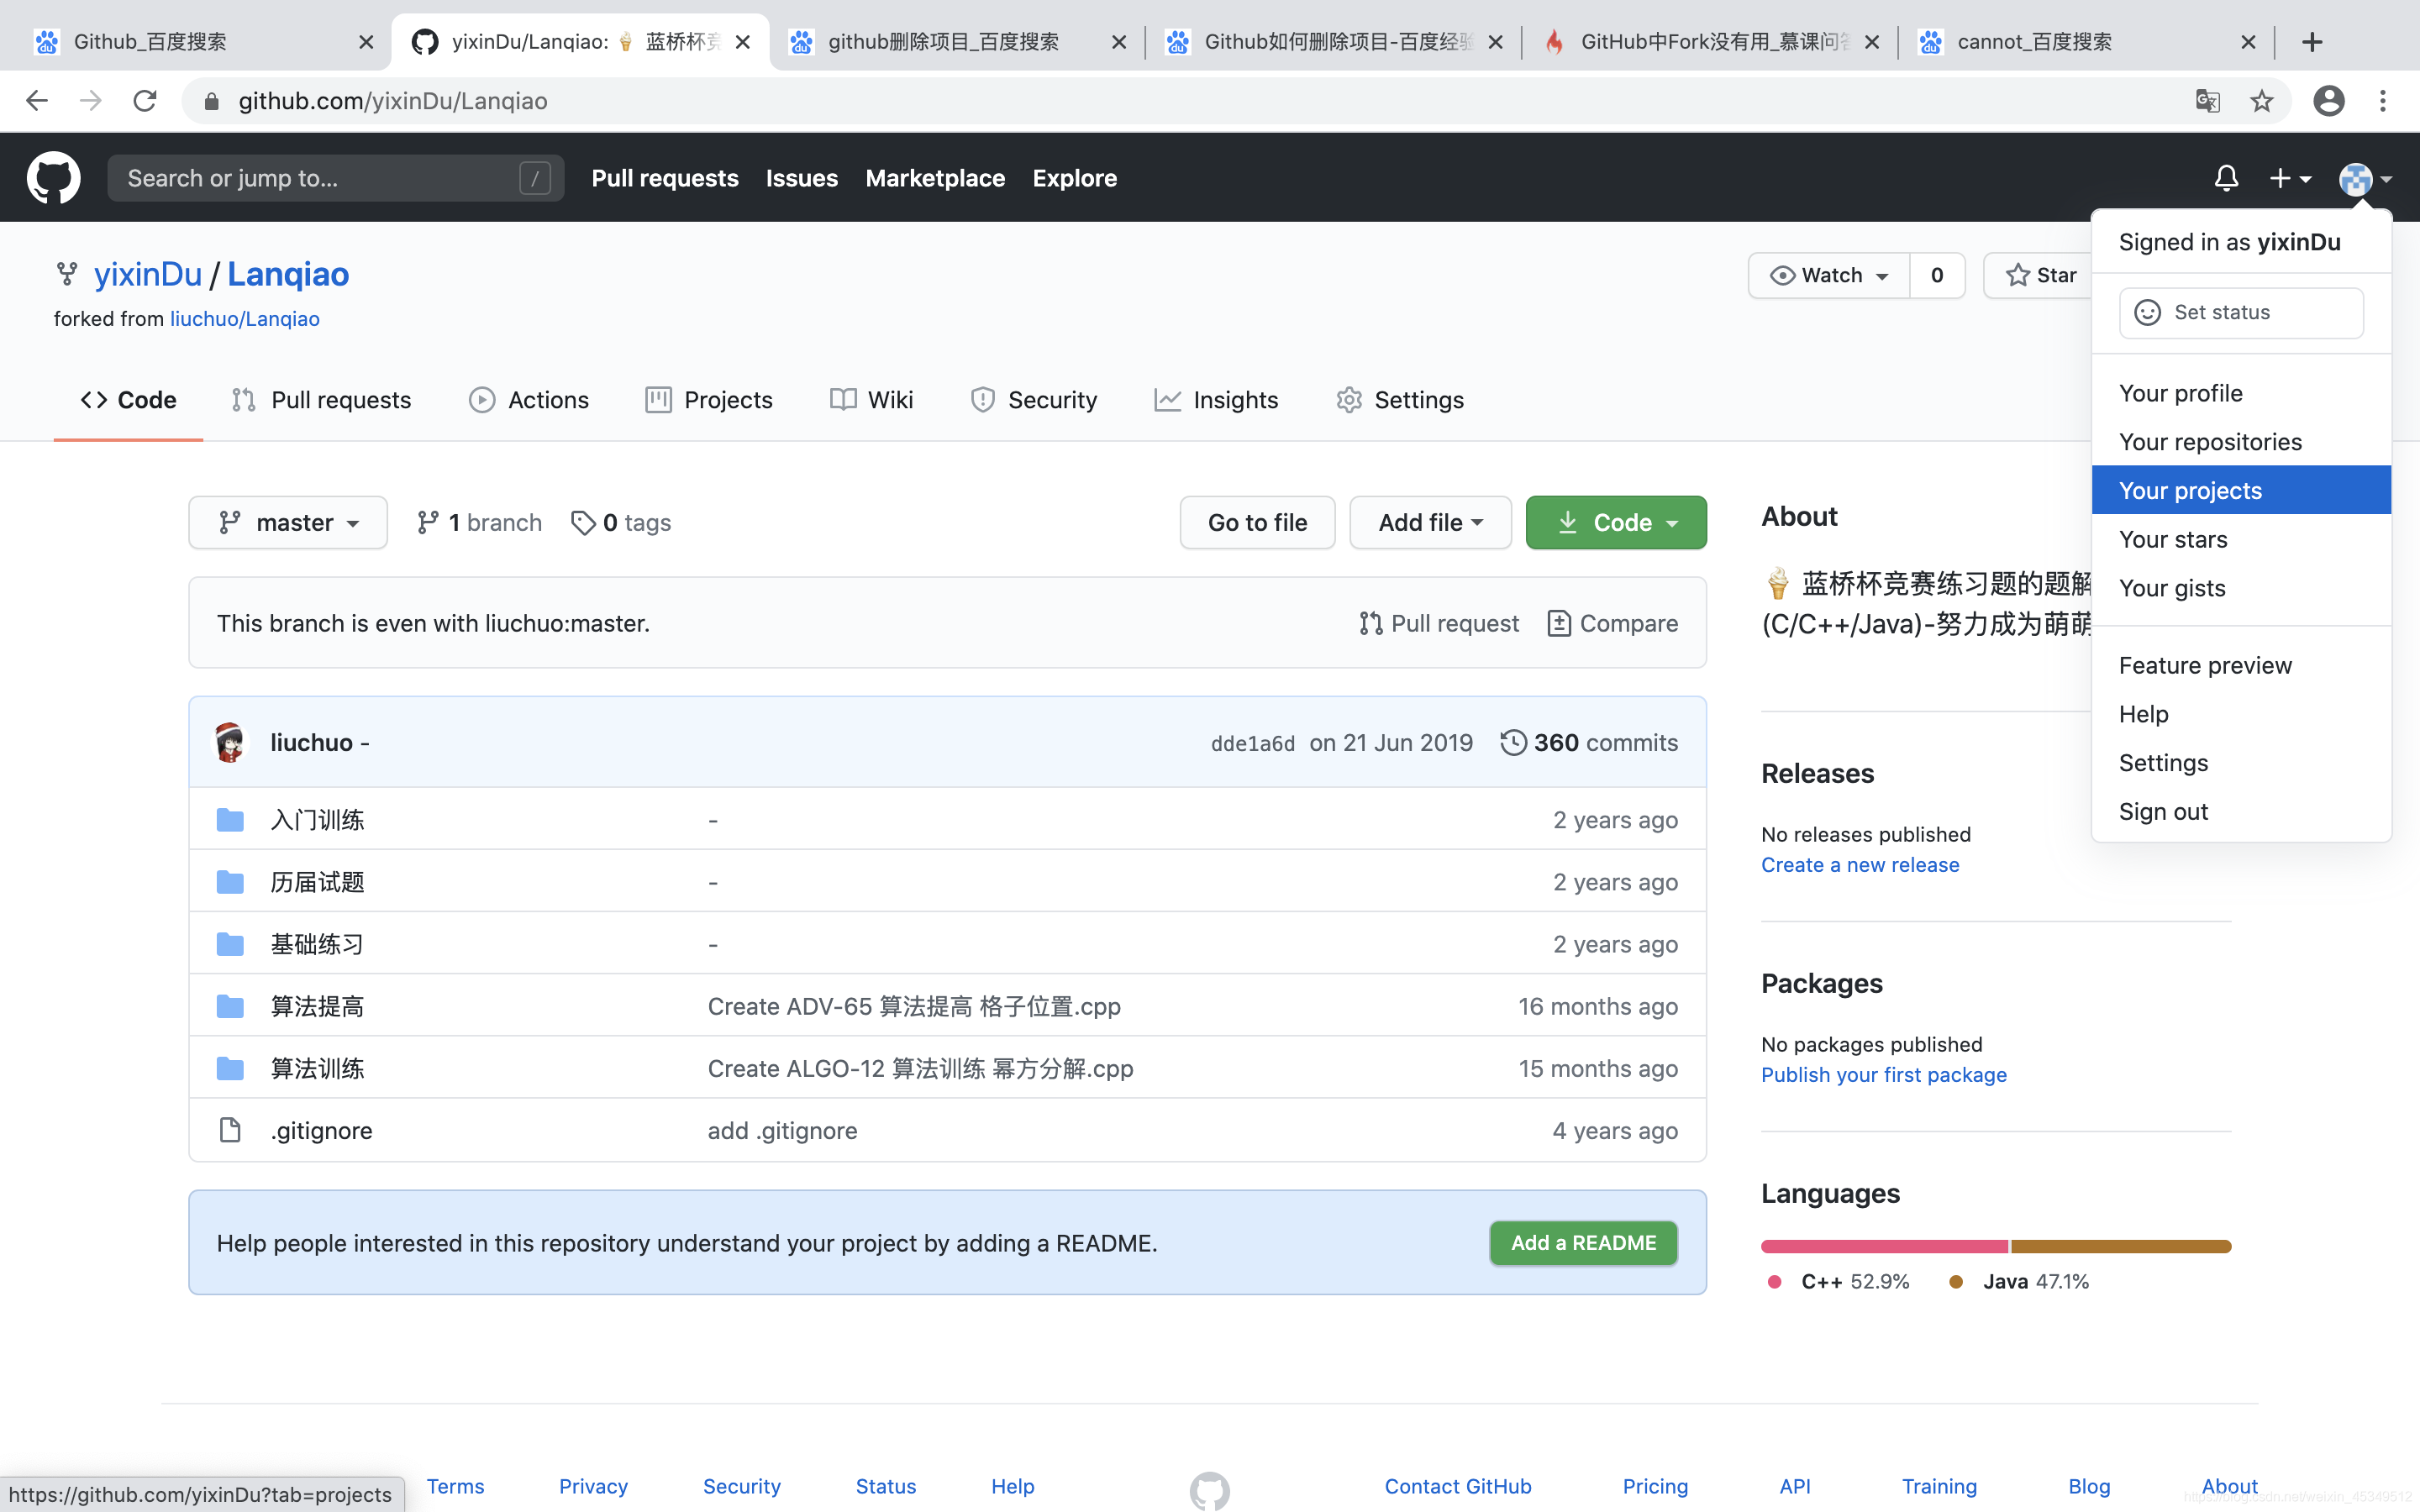Click the footer GitHub logo
This screenshot has width=2420, height=1512.
(x=1210, y=1490)
